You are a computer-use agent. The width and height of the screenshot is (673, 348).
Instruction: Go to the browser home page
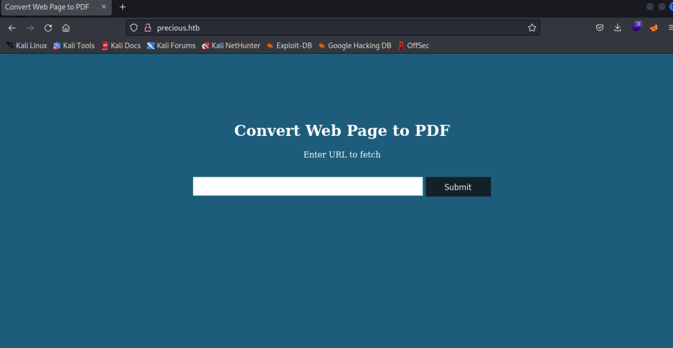pos(66,28)
